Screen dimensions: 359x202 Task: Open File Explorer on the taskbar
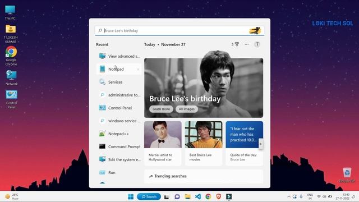pyautogui.click(x=187, y=196)
